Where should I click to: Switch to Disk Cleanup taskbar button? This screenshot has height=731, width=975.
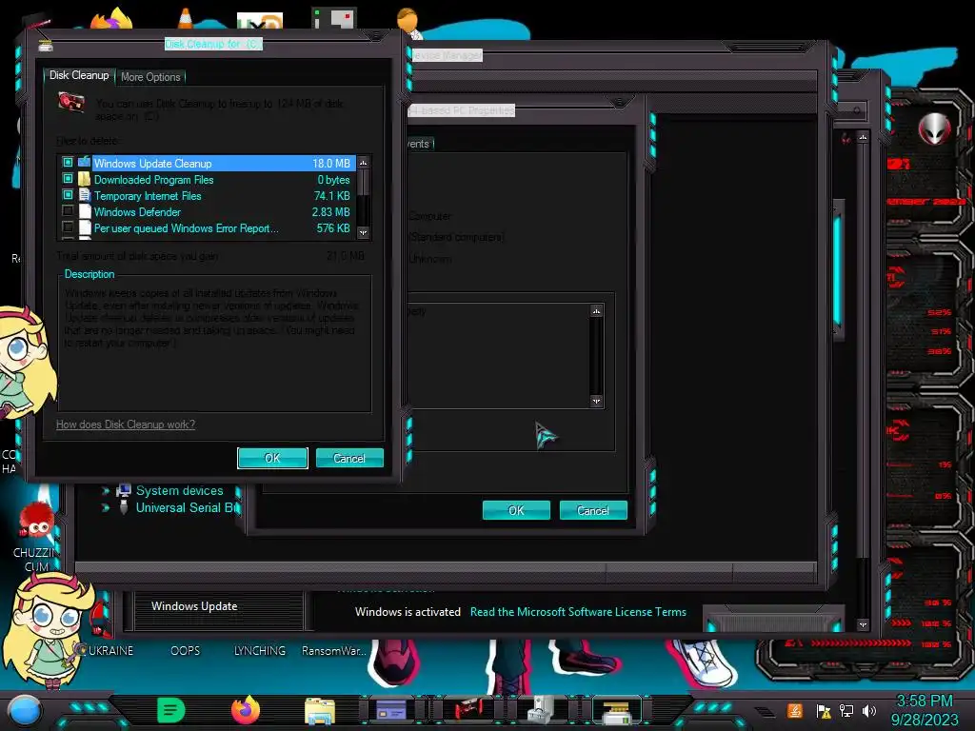pos(617,710)
